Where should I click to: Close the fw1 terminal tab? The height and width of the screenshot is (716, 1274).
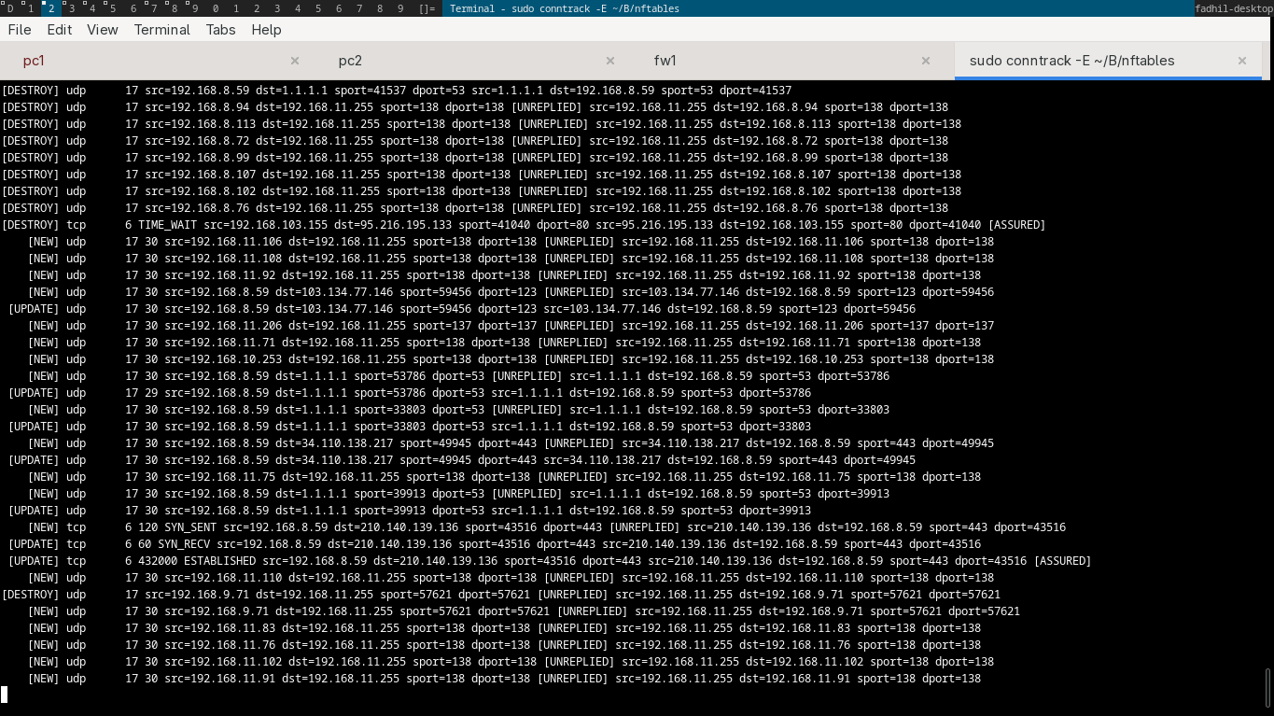926,61
